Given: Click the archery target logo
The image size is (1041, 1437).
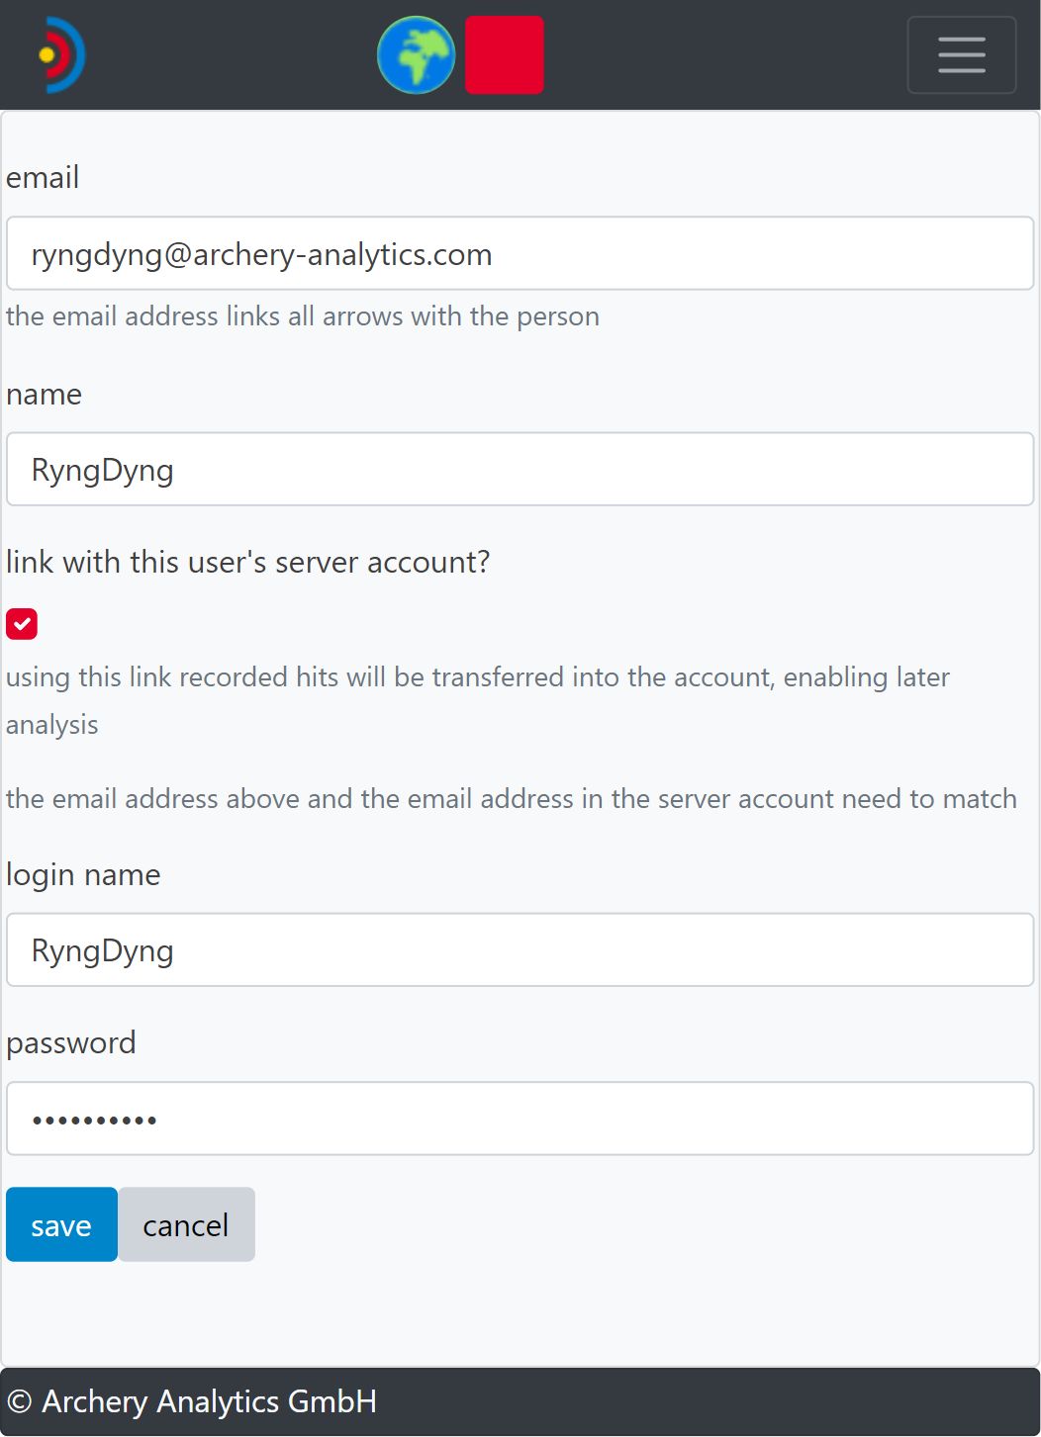Looking at the screenshot, I should (x=61, y=55).
